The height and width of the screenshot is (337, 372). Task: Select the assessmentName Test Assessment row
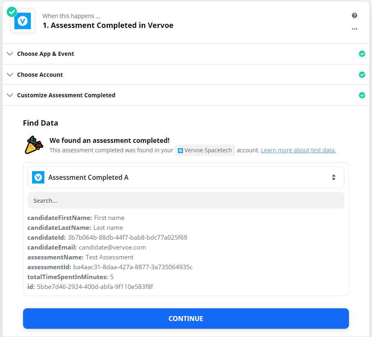81,257
